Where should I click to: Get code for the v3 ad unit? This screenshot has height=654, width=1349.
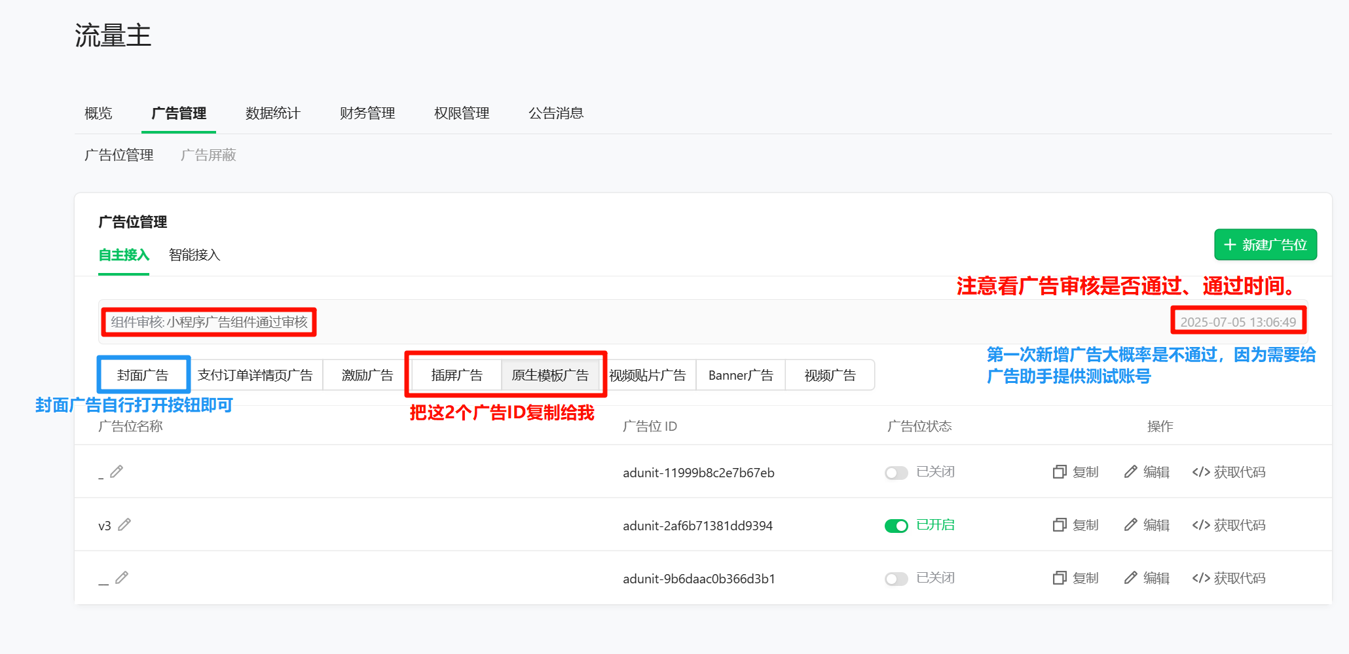[x=1229, y=525]
